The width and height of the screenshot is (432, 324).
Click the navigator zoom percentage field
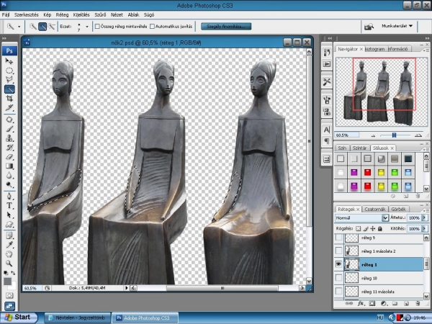click(x=347, y=135)
